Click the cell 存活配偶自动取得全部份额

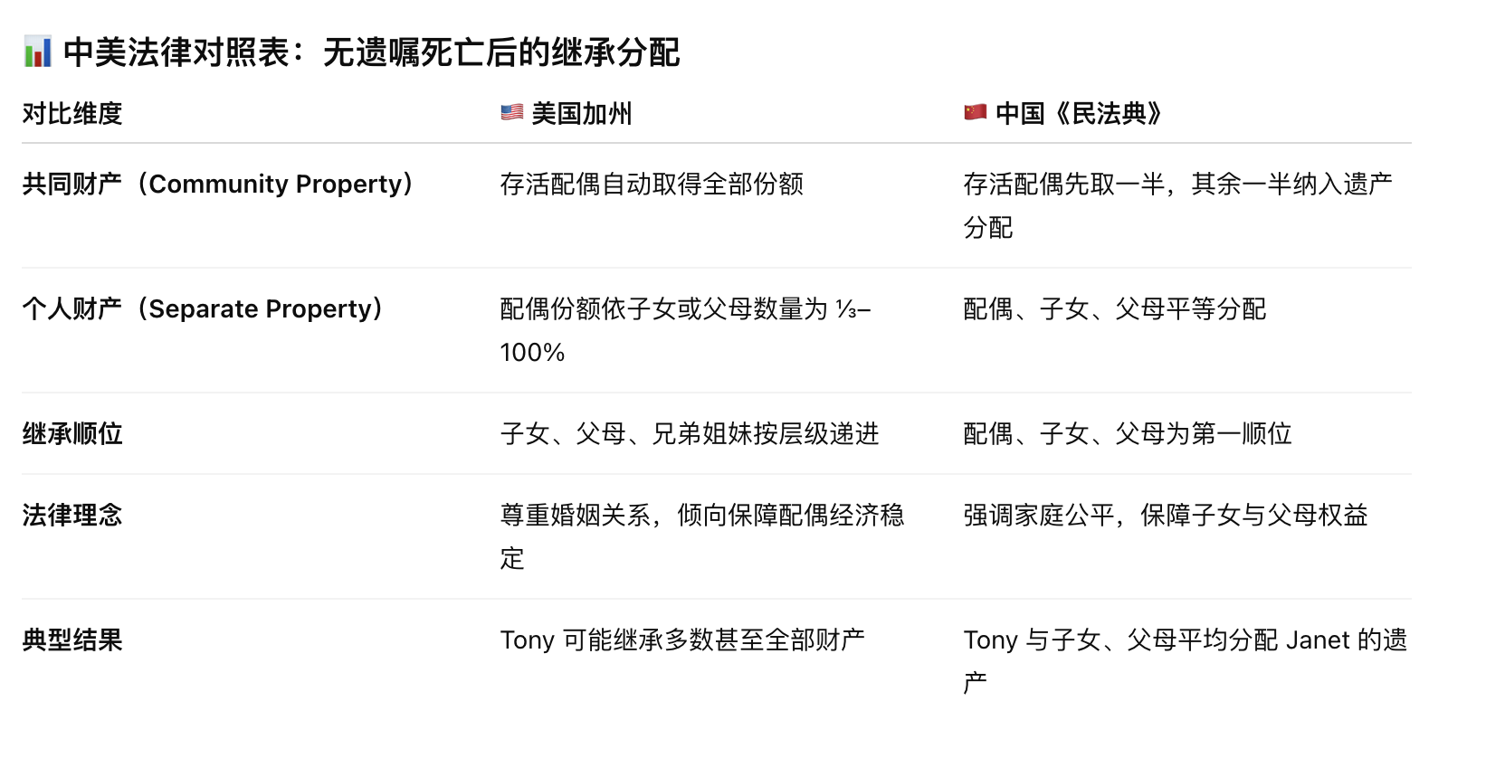pos(652,185)
